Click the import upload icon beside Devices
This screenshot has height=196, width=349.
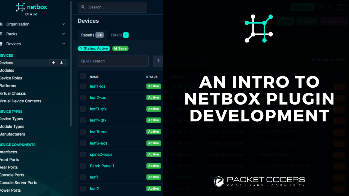click(61, 63)
